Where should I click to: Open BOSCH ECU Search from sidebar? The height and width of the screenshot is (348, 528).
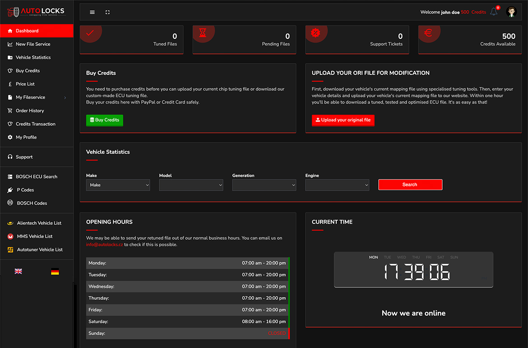36,177
